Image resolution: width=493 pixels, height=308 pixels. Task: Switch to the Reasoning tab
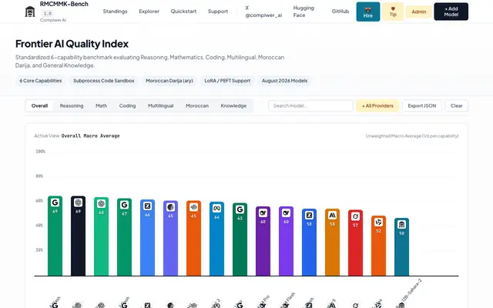[x=72, y=106]
